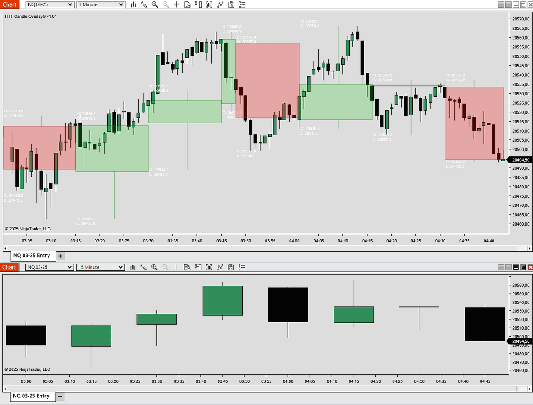Toggle the crosshair on the lower chart

pos(176,267)
